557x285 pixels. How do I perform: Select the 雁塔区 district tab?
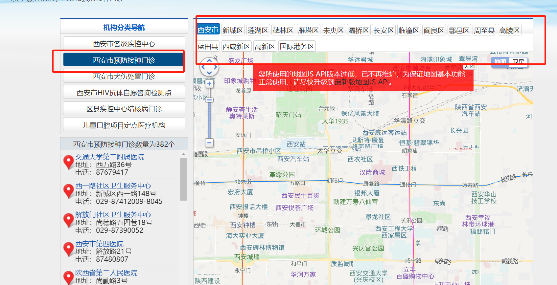click(308, 31)
